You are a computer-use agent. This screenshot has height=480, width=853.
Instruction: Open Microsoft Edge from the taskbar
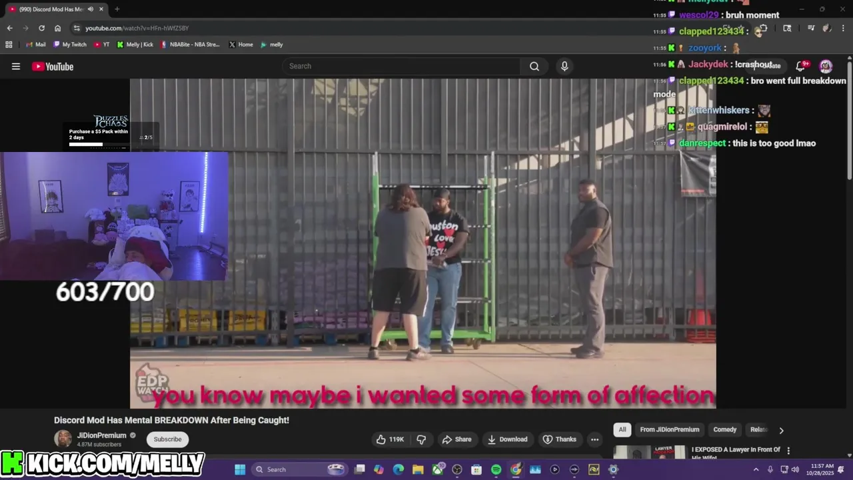point(399,469)
